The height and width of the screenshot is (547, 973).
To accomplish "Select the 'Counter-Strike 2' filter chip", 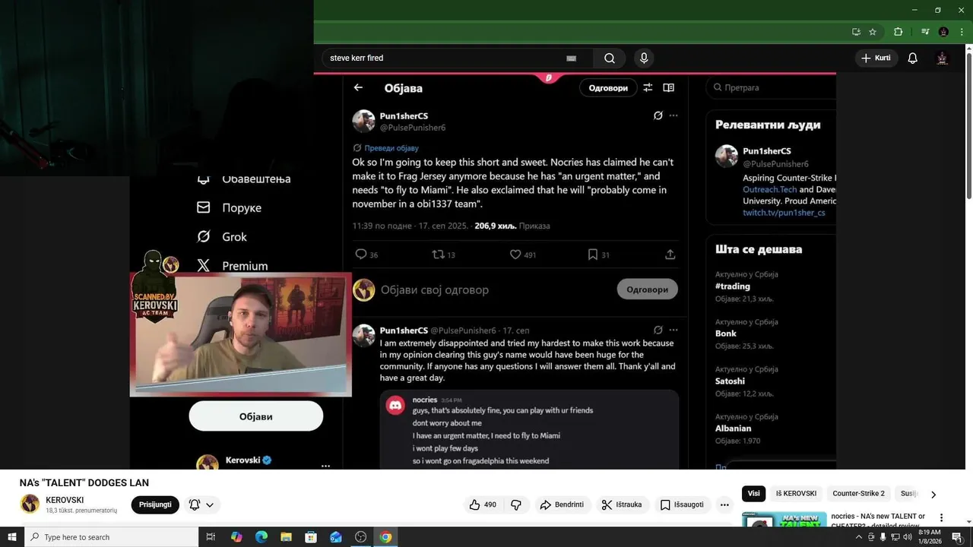I will [858, 494].
